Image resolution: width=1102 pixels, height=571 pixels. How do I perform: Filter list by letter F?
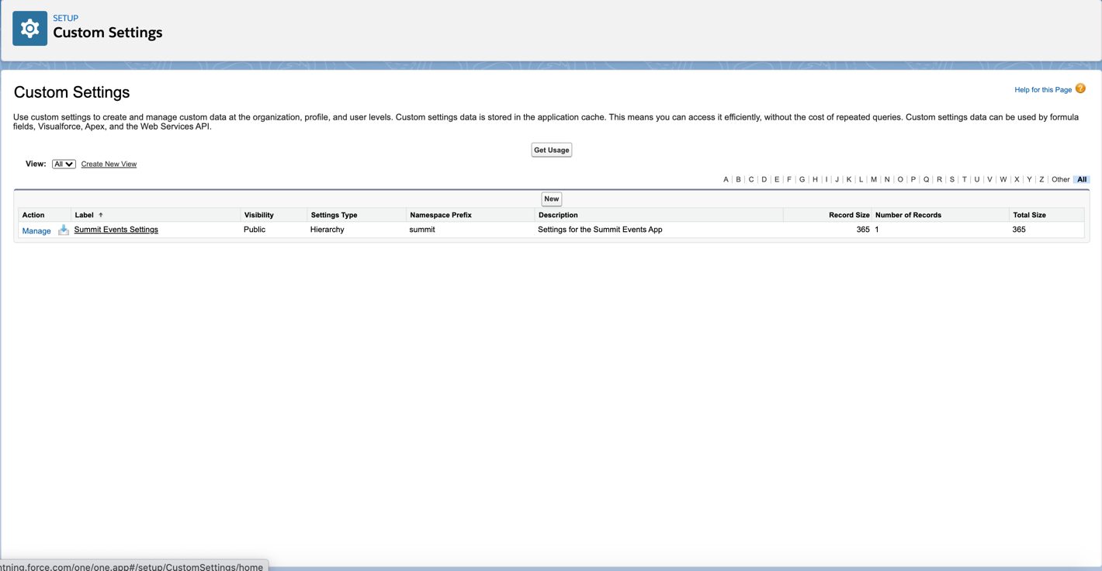click(789, 179)
